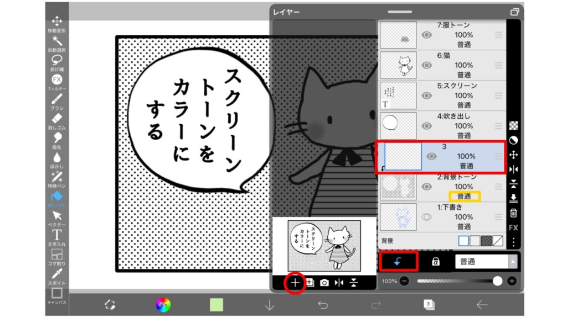567x318 pixels.
Task: Select the スポイト eyedropper tool
Action: (56, 274)
